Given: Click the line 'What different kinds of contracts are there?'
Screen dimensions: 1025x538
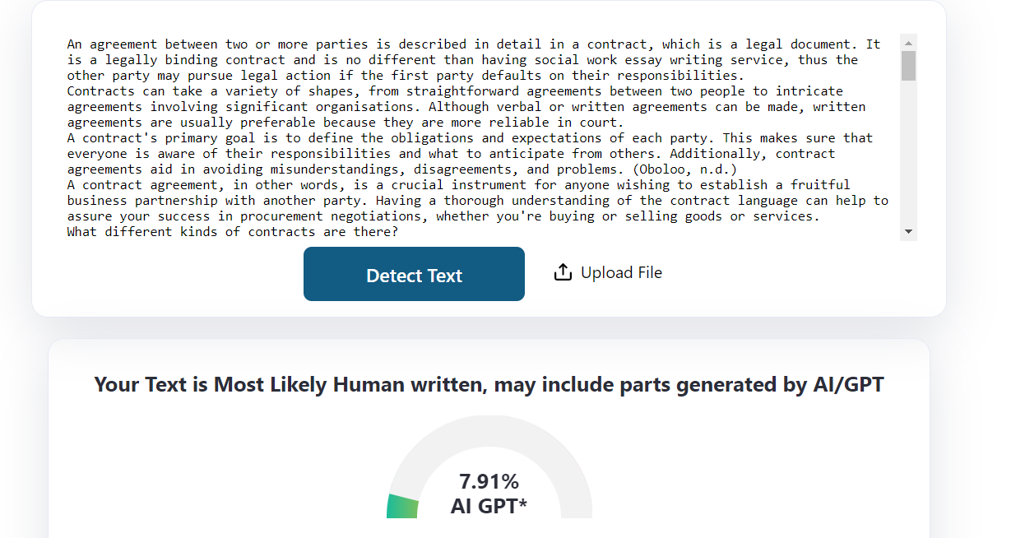Looking at the screenshot, I should pos(233,232).
